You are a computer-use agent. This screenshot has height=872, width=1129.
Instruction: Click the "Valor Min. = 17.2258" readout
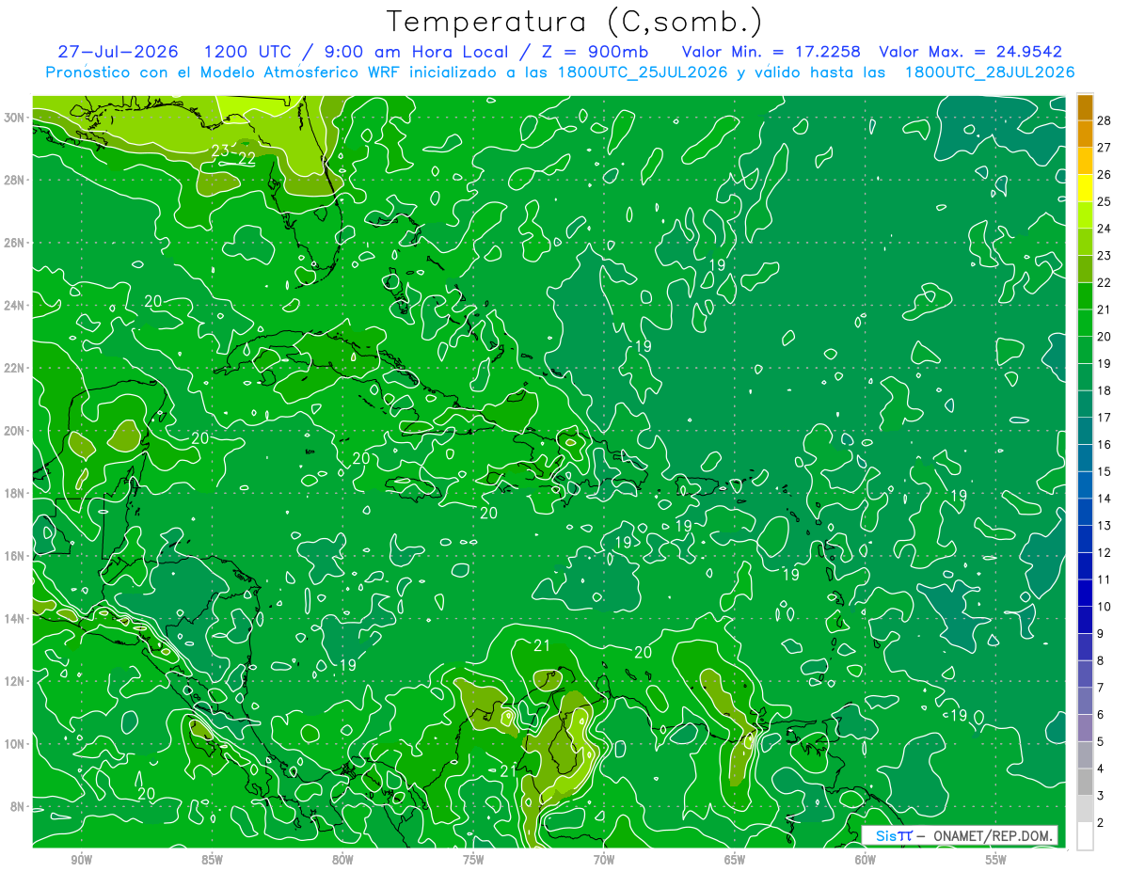770,52
